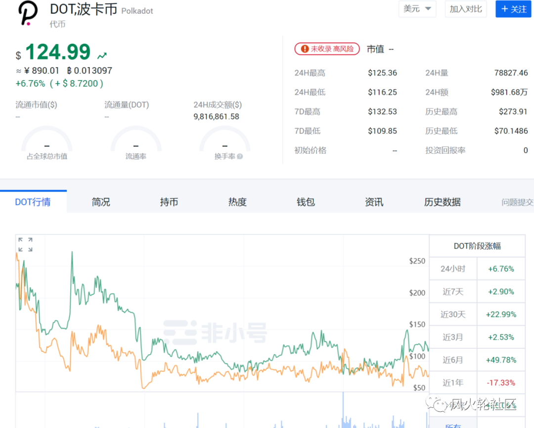Switch to the 简况 tab
Image resolution: width=534 pixels, height=428 pixels.
click(x=101, y=202)
